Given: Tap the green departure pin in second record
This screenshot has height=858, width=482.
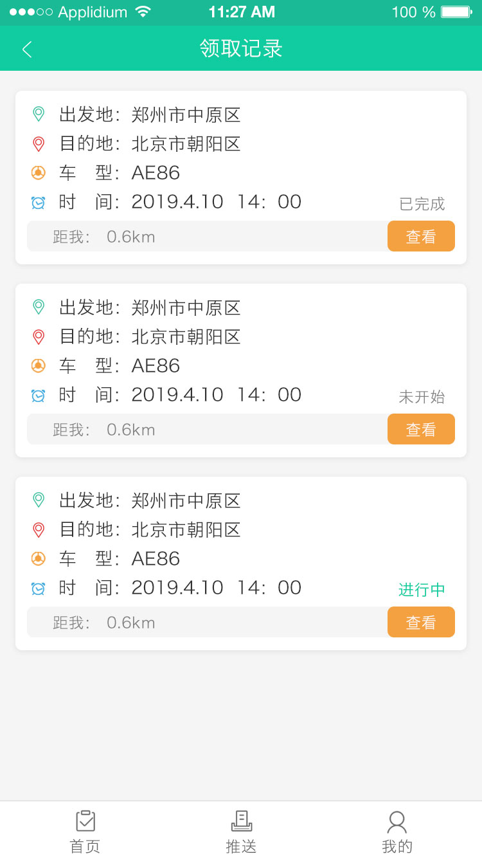Looking at the screenshot, I should coord(39,307).
